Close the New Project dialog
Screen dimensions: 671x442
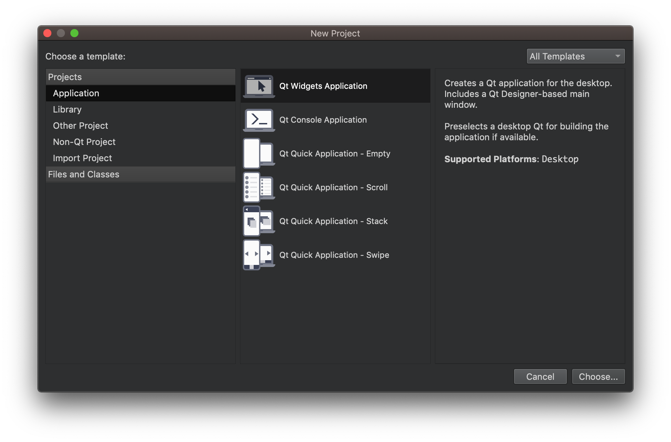pyautogui.click(x=47, y=33)
